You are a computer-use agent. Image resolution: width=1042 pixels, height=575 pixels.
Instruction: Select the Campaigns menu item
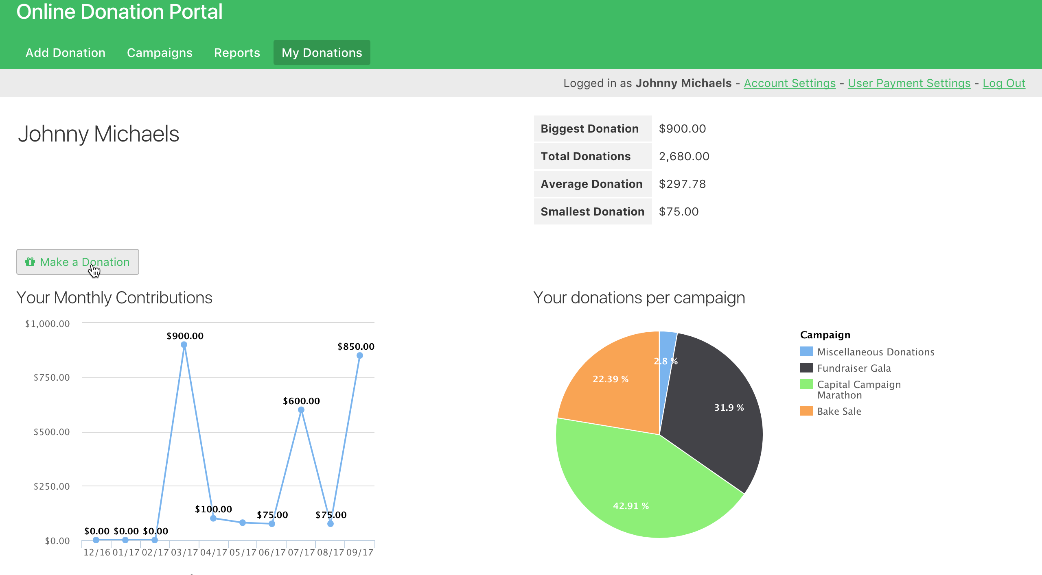coord(159,52)
